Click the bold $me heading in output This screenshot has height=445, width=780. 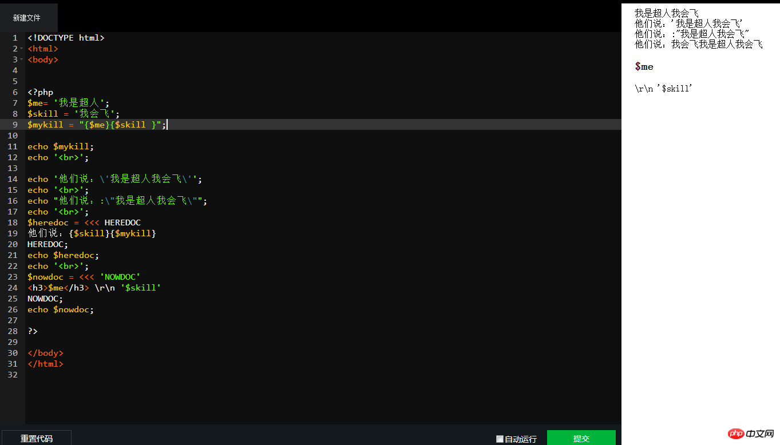pos(644,67)
